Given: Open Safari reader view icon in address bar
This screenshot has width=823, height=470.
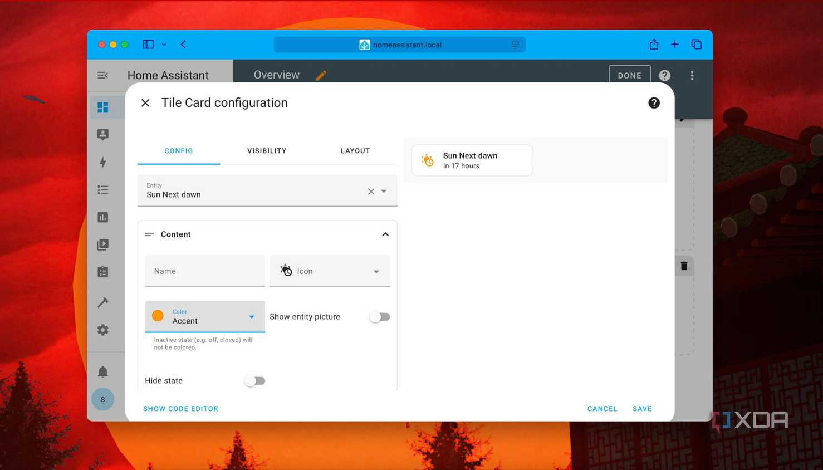Looking at the screenshot, I should 515,45.
